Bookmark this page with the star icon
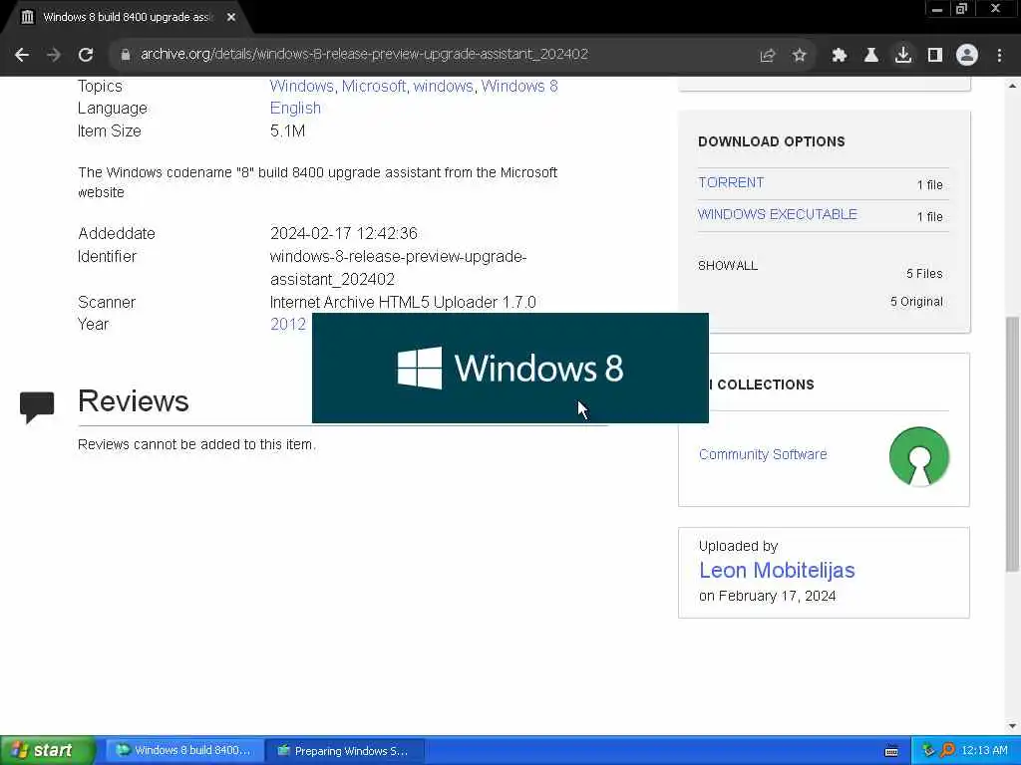 (800, 56)
